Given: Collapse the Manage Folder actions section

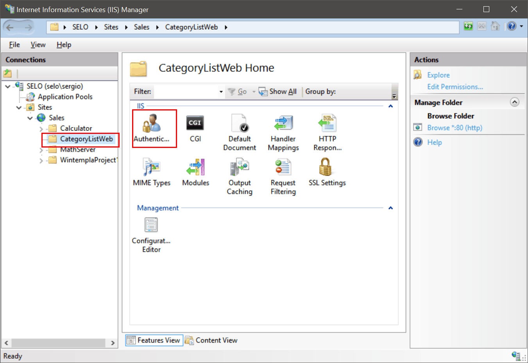Looking at the screenshot, I should point(515,102).
